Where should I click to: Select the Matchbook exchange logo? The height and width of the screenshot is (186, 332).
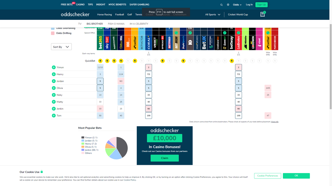275,43
